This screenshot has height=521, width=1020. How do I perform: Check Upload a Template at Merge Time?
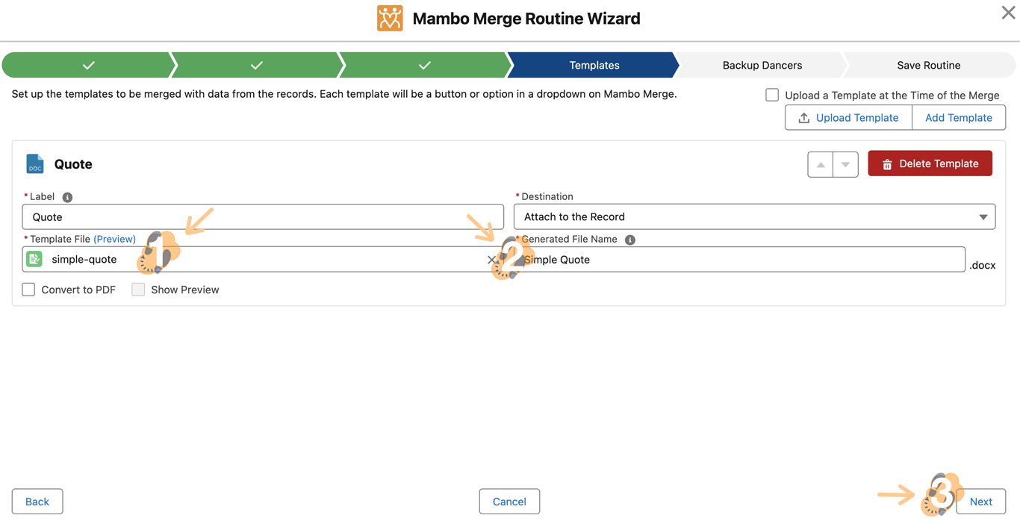pos(772,95)
